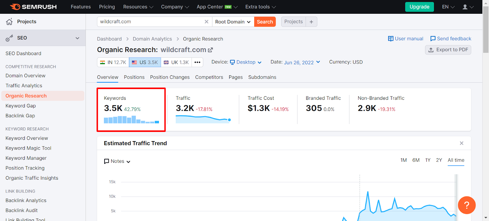Expand the Extra tools menu

point(261,7)
